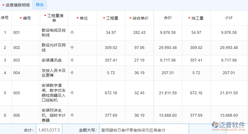Click completed quantity 34.97 in 完工量 column
The image size is (248, 134).
point(196,33)
